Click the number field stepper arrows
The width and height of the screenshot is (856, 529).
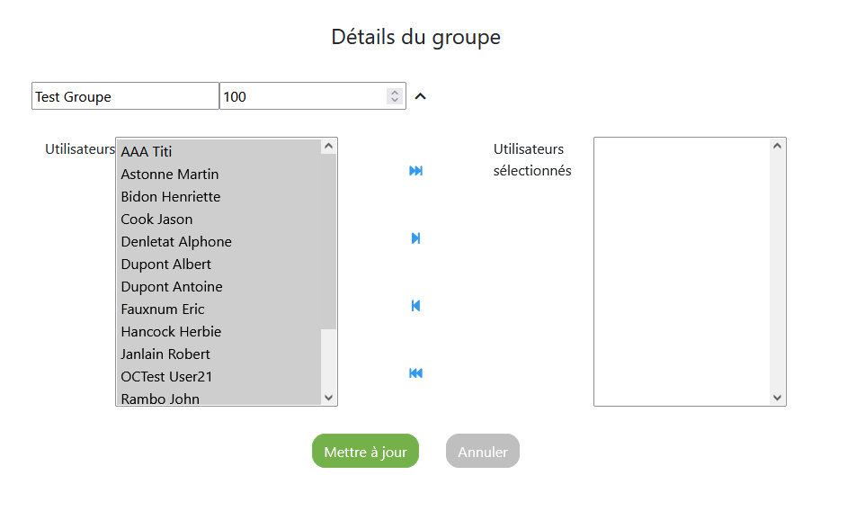click(394, 96)
